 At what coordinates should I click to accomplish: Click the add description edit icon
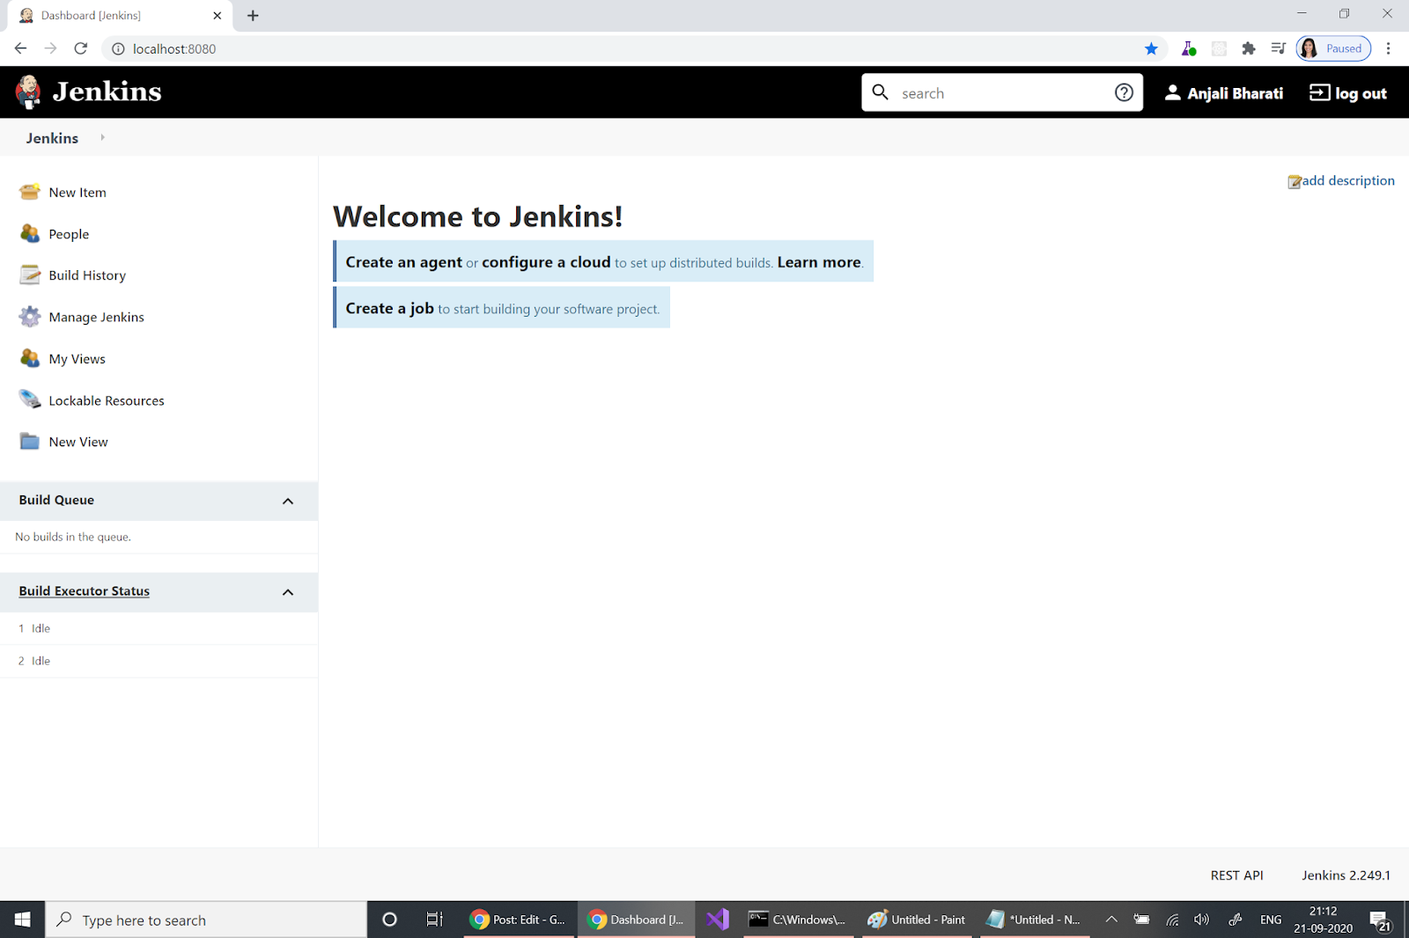1294,182
